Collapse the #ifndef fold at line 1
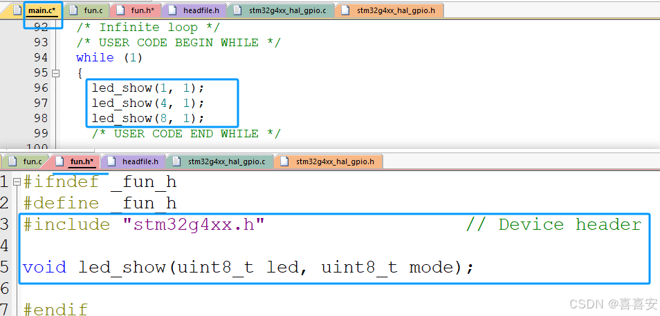 tap(17, 182)
